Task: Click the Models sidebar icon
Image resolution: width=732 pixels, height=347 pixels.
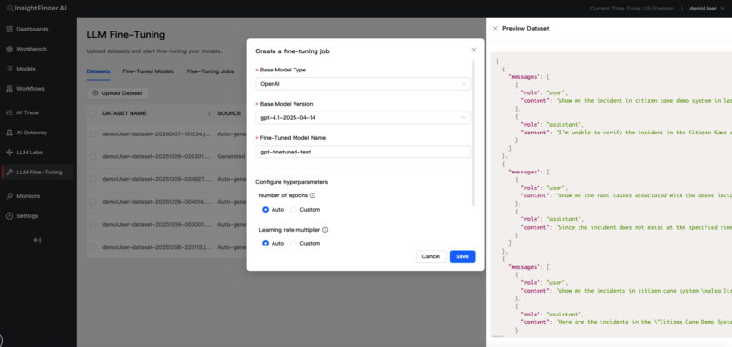Action: (10, 69)
